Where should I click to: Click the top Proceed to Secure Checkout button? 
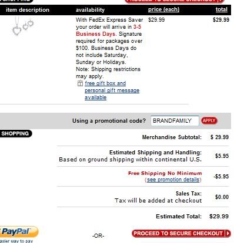[175, 1]
